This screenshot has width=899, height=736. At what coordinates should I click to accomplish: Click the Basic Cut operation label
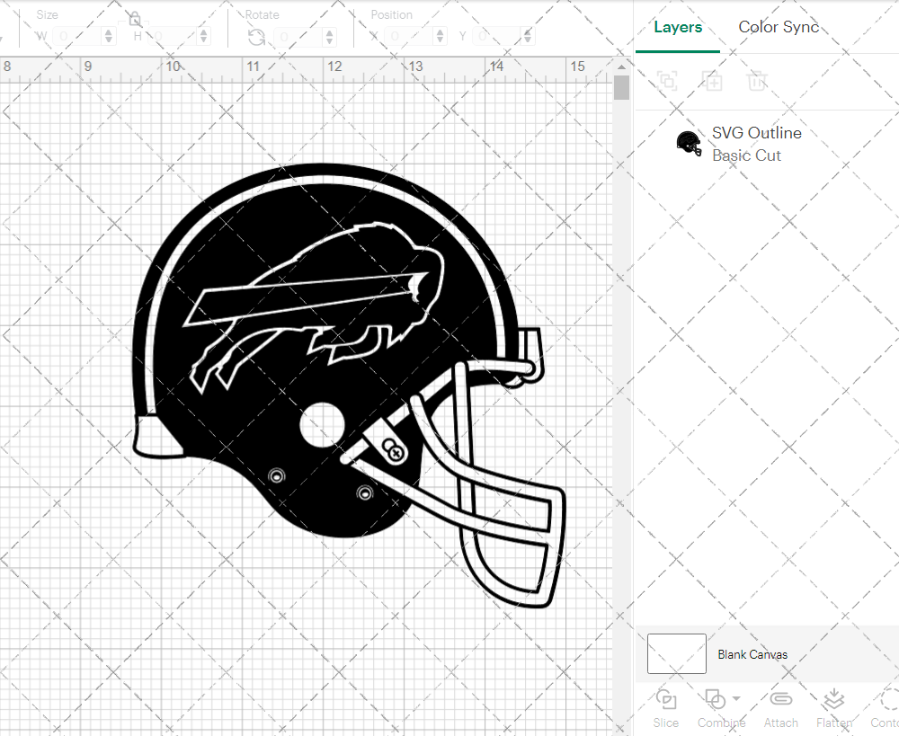(x=746, y=155)
